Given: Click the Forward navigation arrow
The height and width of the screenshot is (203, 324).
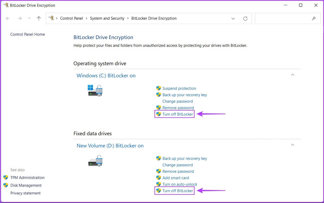Looking at the screenshot, I should tap(20, 18).
